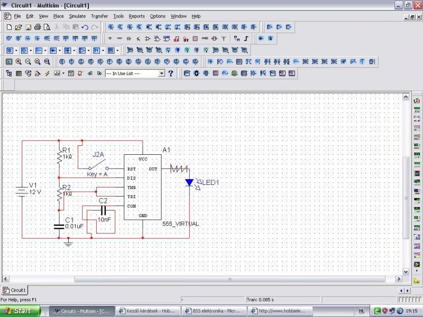423x317 pixels.
Task: Click the horizontal scrollbar right arrow
Action: click(x=399, y=279)
